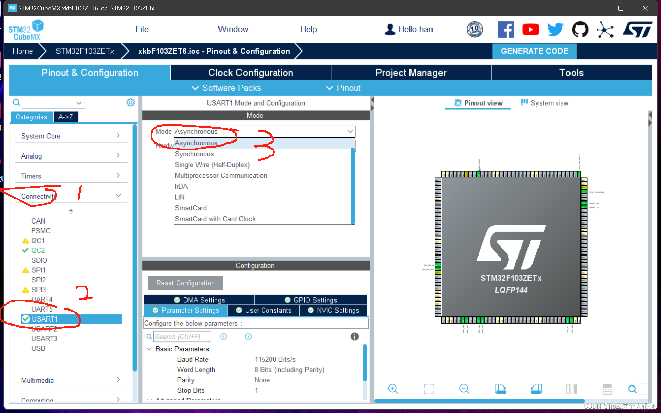Click the STM32CubeMX logo
The image size is (661, 413).
[26, 30]
